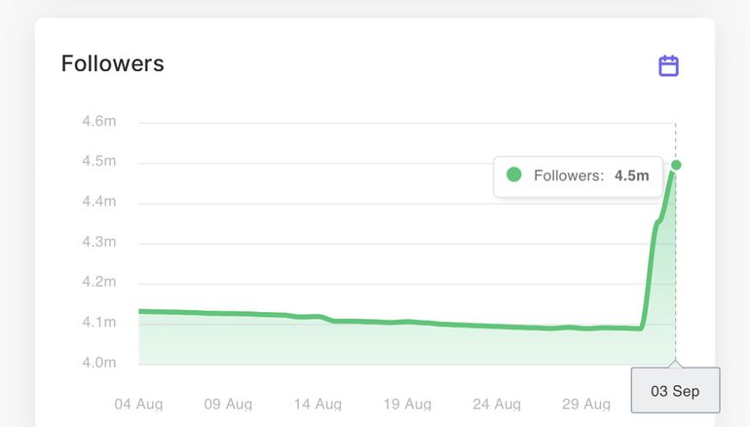Open the calendar date range picker
Viewport: 750px width, 427px height.
pyautogui.click(x=668, y=66)
